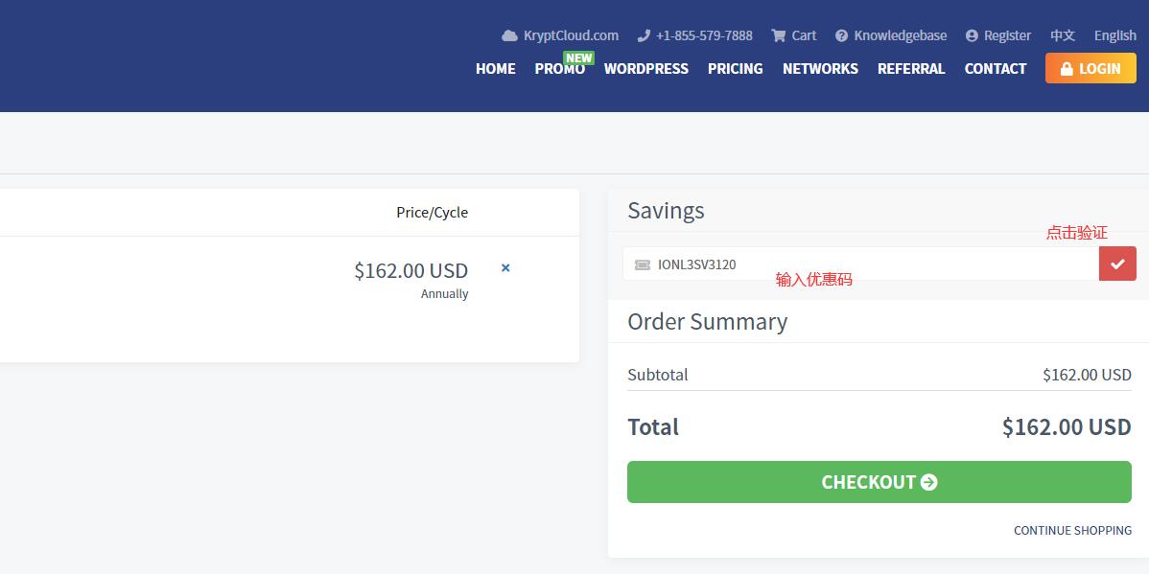Validate promo code with red checkmark button
The width and height of the screenshot is (1149, 574).
click(1117, 264)
